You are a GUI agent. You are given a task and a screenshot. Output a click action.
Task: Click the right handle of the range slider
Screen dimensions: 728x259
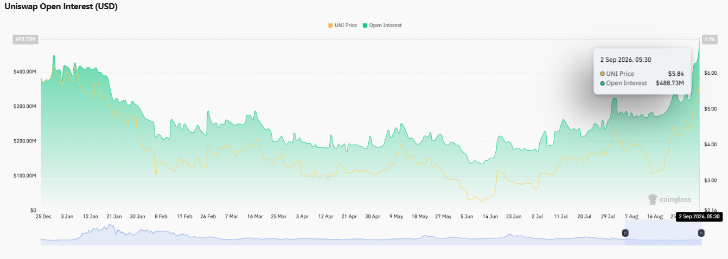[x=701, y=232]
